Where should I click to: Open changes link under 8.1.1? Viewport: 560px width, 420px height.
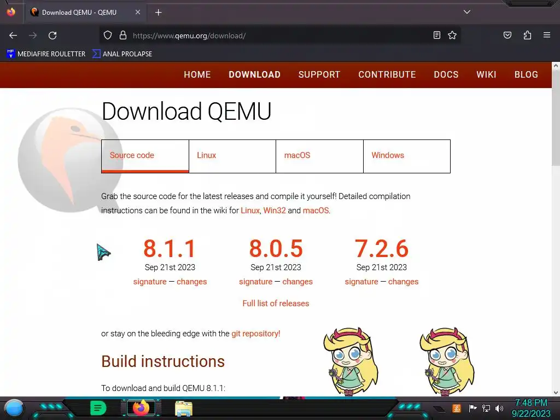click(x=192, y=282)
